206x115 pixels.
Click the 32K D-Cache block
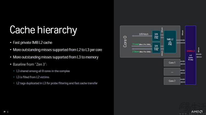156,47
